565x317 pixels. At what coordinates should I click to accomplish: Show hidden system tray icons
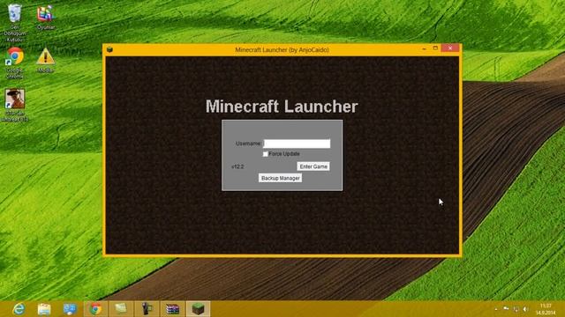(x=496, y=309)
